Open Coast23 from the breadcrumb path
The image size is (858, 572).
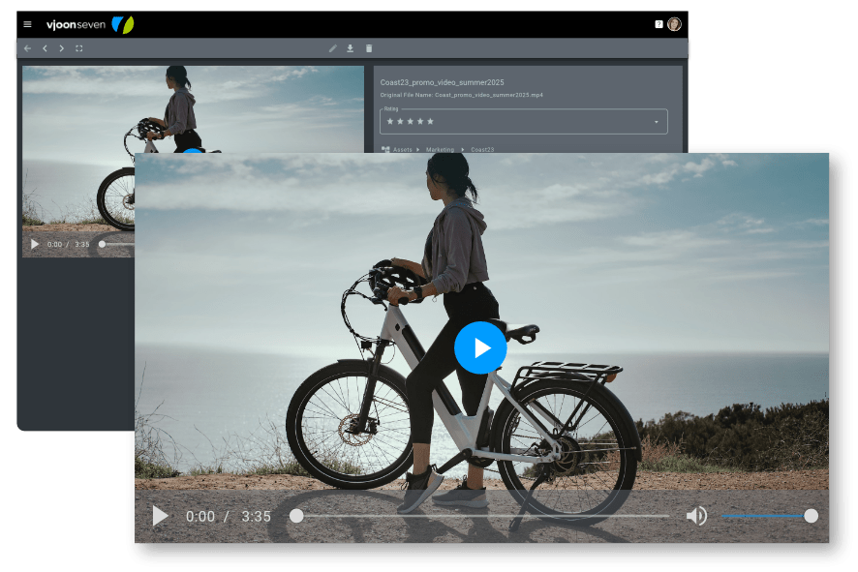[x=482, y=149]
